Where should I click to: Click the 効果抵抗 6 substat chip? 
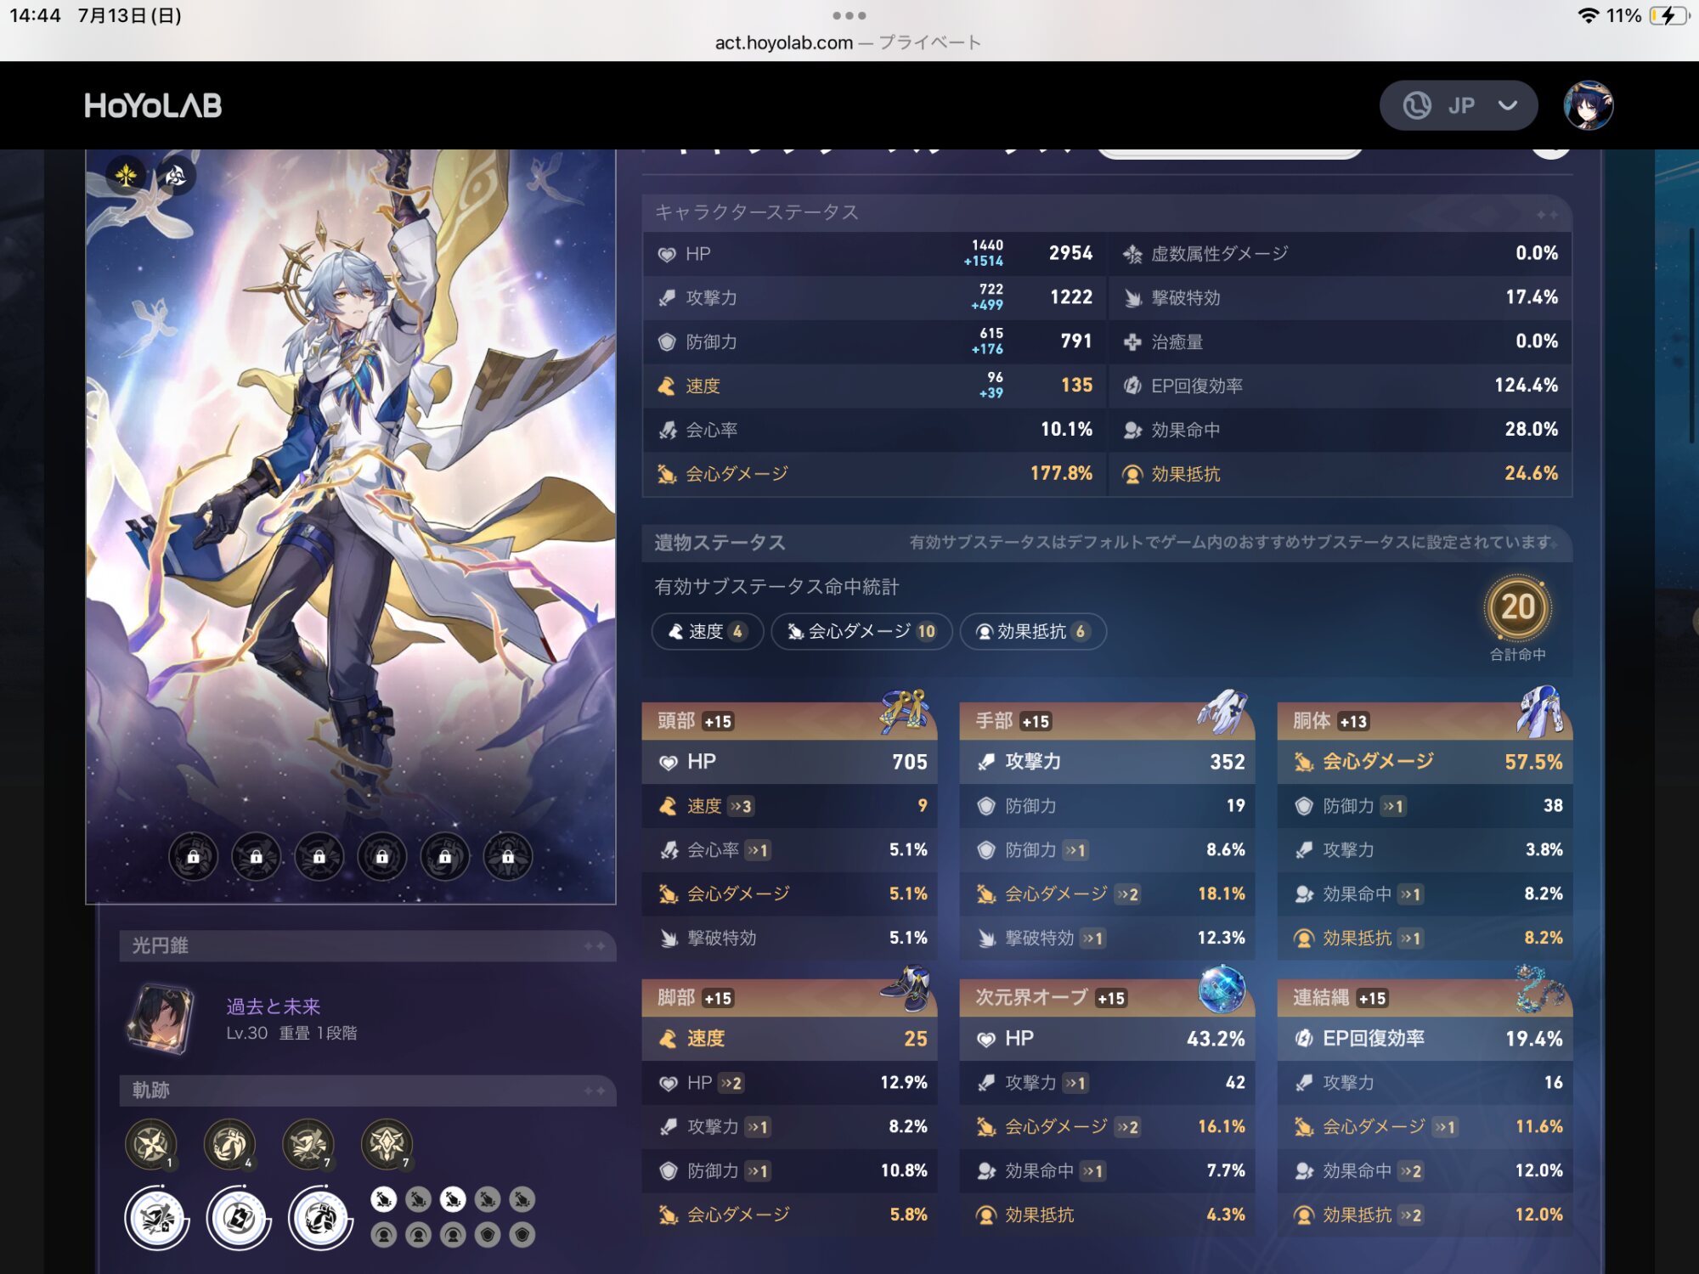[x=1032, y=631]
